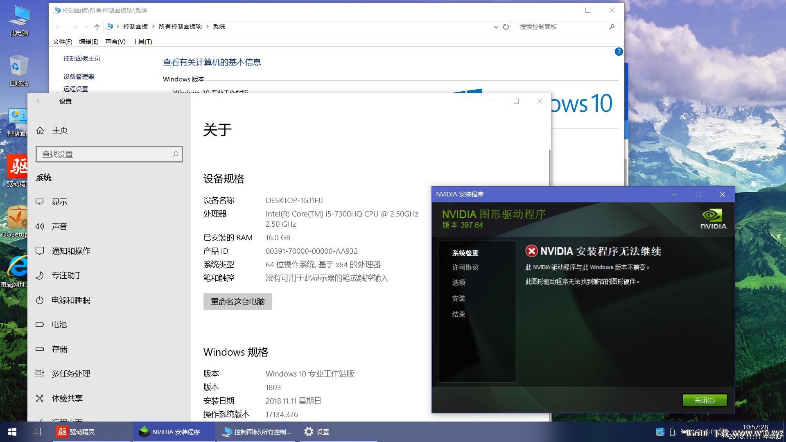Click the clock showing 10:57:28
Screen dimensions: 786x442
[x=755, y=427]
